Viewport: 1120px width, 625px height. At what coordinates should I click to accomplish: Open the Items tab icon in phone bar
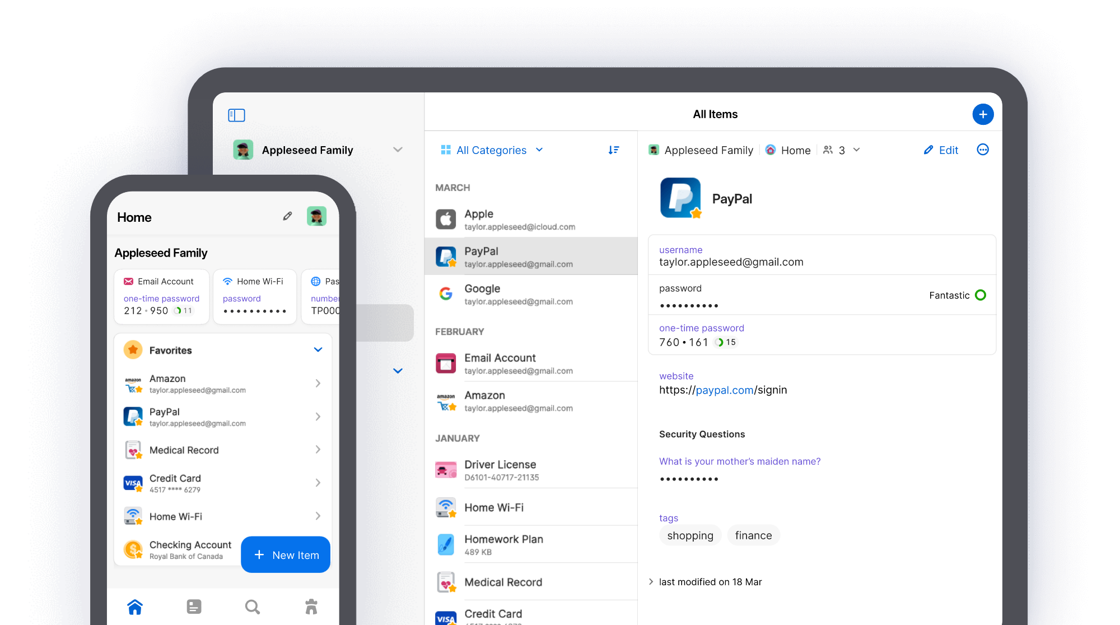194,607
